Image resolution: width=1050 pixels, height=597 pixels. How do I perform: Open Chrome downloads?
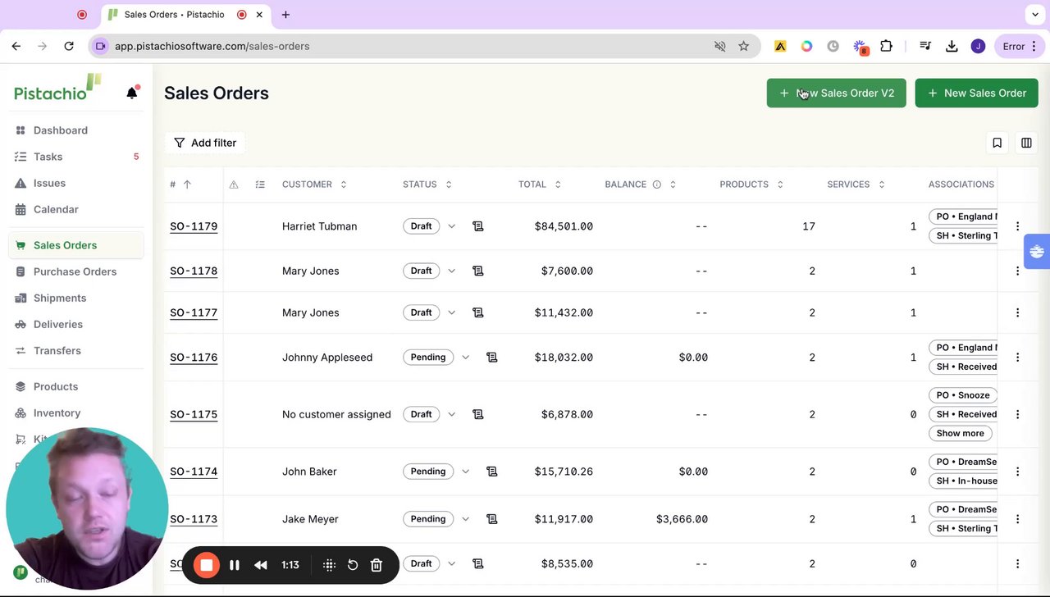click(x=952, y=46)
